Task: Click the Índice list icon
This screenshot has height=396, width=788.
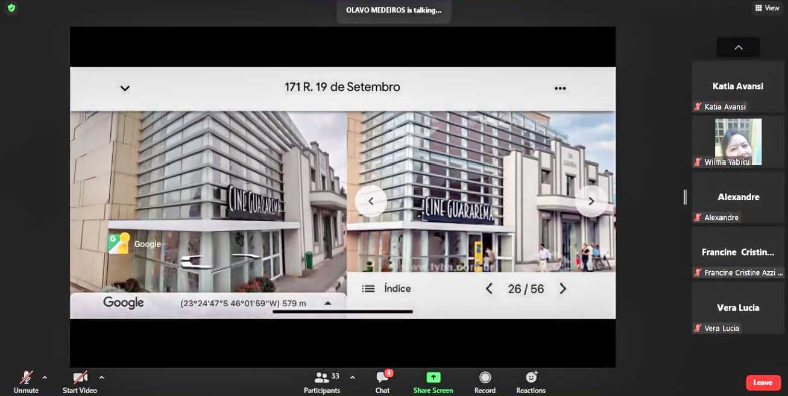Action: (x=368, y=289)
